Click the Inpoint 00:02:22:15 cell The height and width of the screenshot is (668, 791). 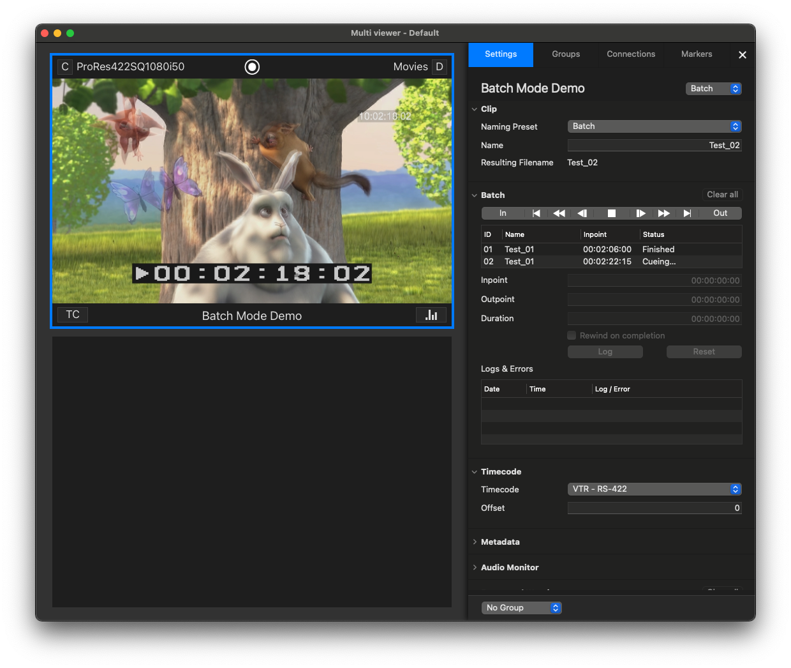click(x=607, y=262)
